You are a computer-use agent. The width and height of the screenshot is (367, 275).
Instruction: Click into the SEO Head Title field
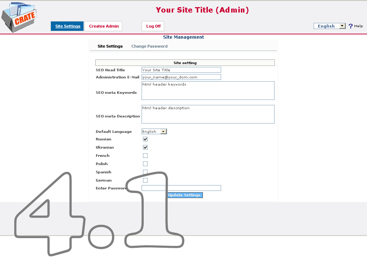pos(181,70)
